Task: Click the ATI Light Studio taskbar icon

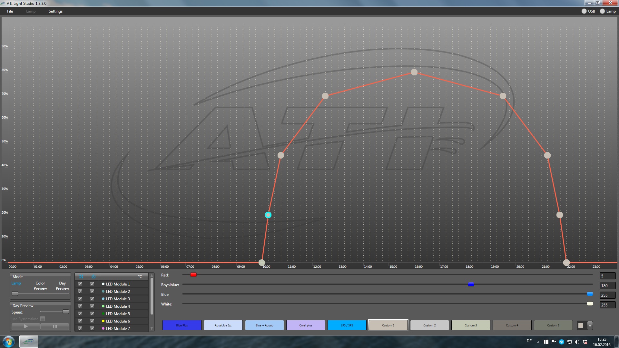Action: pos(29,342)
